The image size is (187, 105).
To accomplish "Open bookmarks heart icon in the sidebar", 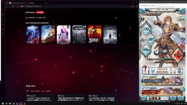I will (x=3, y=20).
